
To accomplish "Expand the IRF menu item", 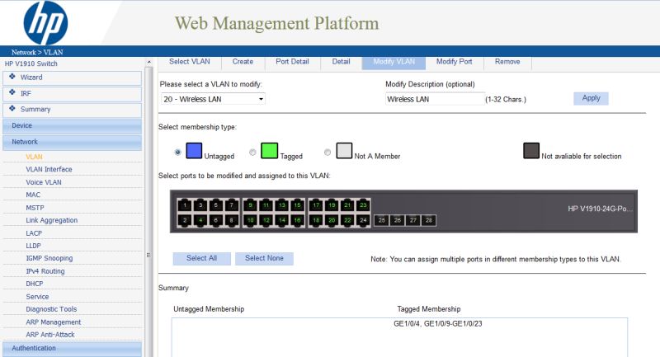I will 72,93.
